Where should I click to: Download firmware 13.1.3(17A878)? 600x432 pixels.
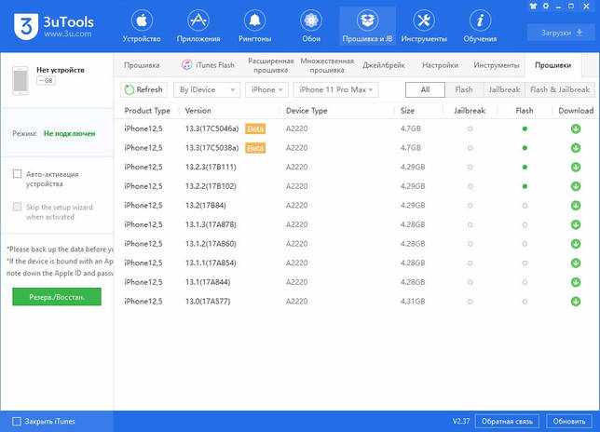coord(576,224)
